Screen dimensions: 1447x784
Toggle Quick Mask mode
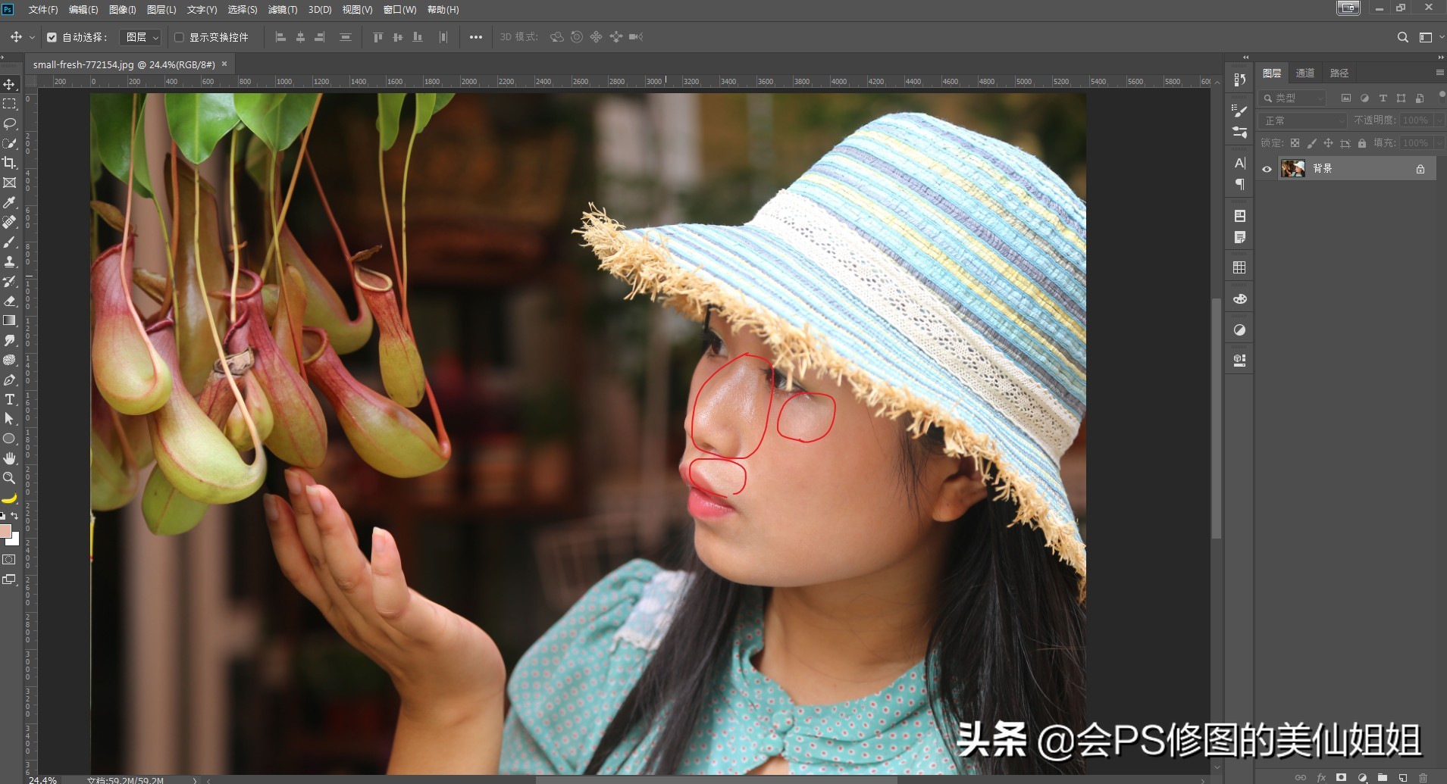tap(9, 560)
